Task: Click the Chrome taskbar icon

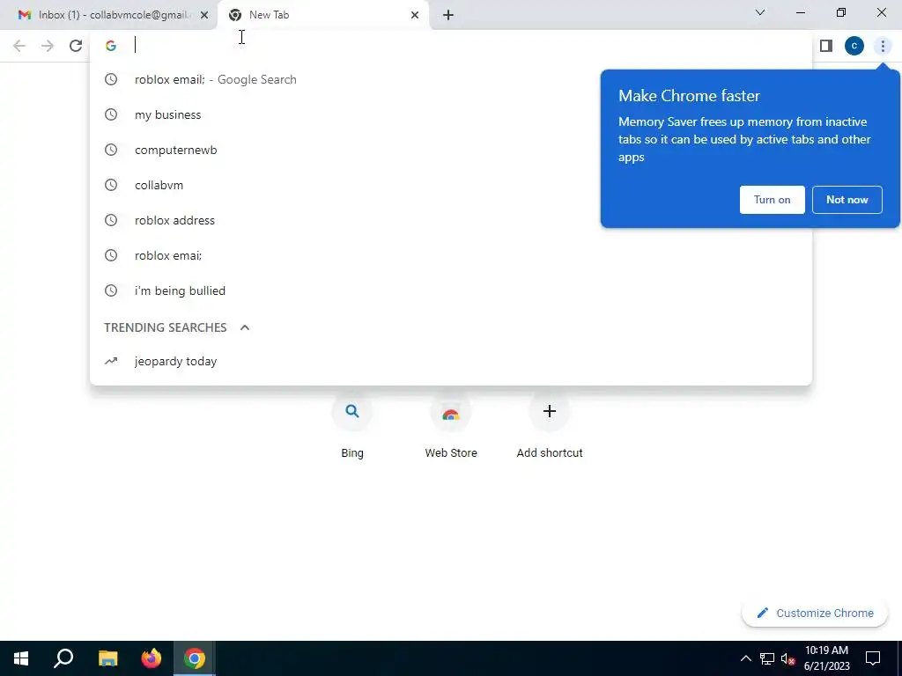Action: pos(195,658)
